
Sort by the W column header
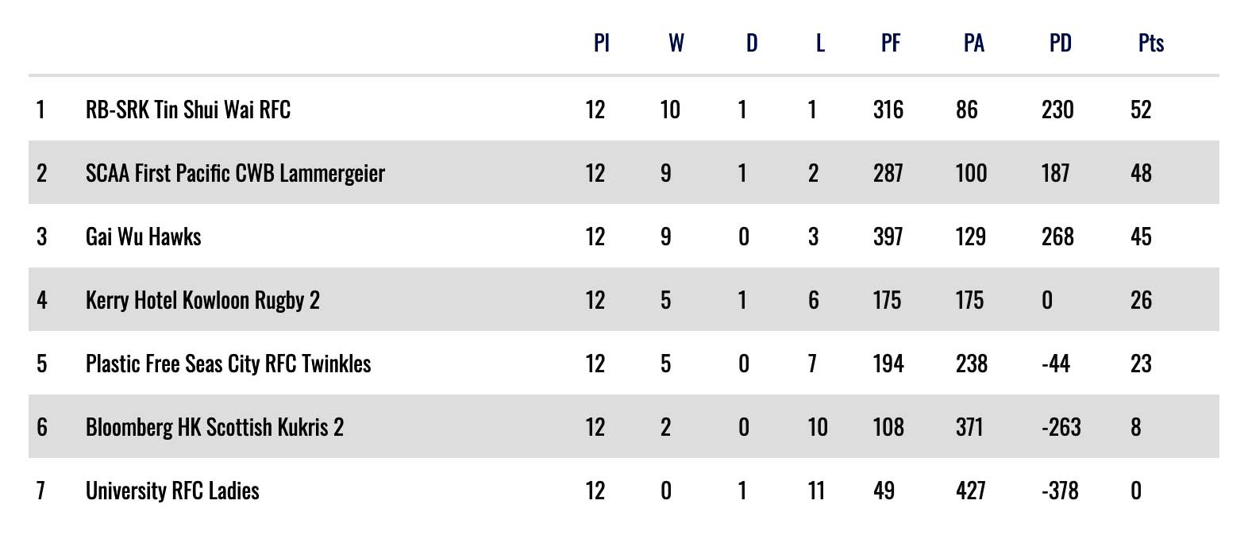pyautogui.click(x=676, y=43)
